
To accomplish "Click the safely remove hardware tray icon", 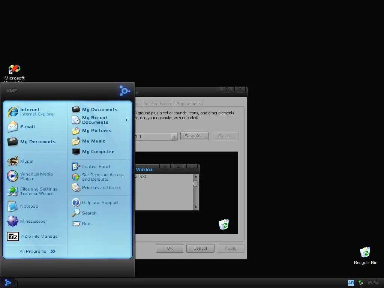I will click(x=360, y=283).
